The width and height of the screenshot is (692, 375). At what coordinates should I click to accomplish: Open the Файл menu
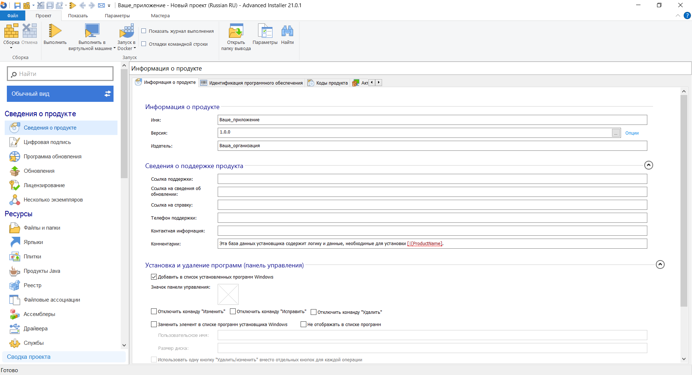pyautogui.click(x=13, y=15)
